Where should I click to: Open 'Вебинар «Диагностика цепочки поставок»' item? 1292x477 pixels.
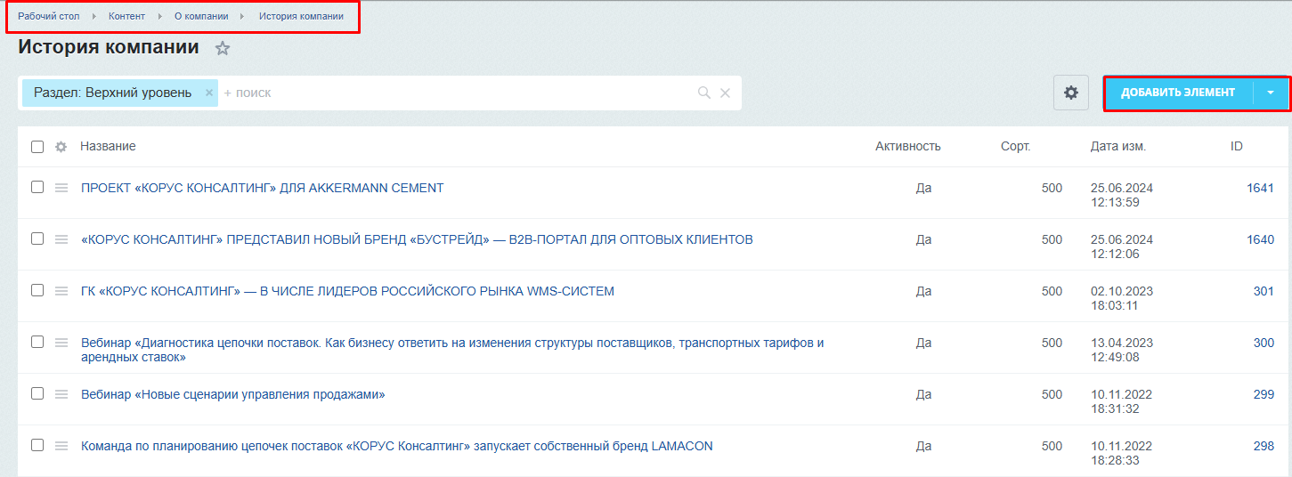[x=452, y=350]
